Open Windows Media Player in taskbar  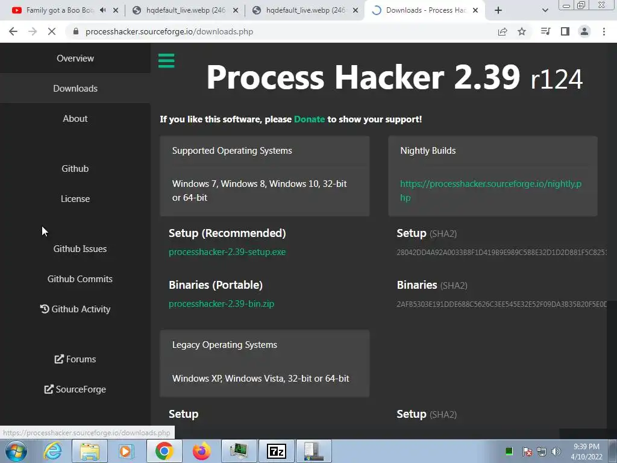click(x=127, y=451)
